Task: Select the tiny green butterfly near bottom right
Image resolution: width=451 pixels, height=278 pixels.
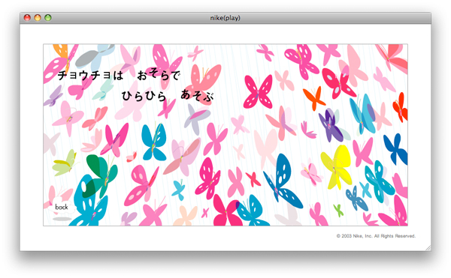Action: (x=338, y=211)
